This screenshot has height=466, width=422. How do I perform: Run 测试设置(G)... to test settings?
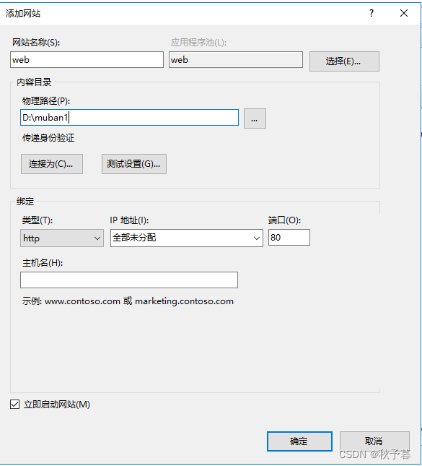point(134,164)
